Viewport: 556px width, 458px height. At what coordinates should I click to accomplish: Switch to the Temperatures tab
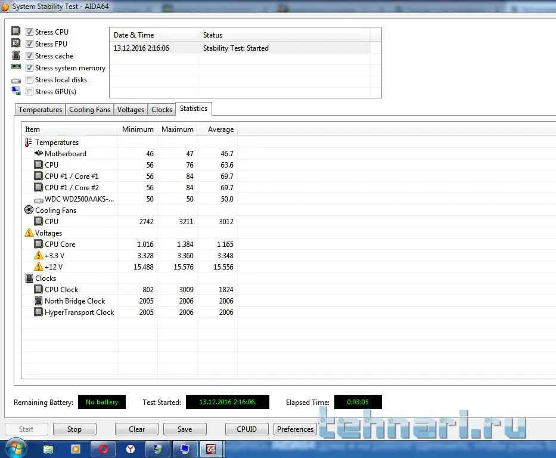40,110
